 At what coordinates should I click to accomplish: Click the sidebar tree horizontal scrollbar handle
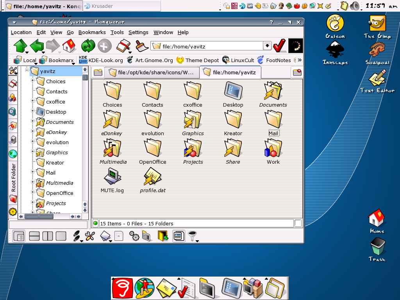(39, 216)
